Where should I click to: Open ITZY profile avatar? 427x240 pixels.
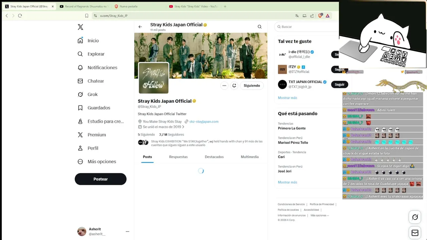pyautogui.click(x=283, y=69)
